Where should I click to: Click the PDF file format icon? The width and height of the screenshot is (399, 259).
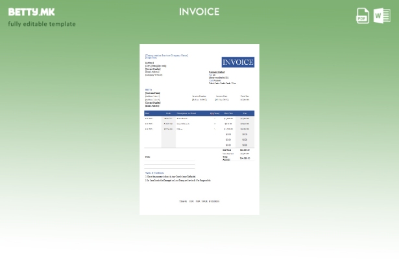click(x=363, y=16)
